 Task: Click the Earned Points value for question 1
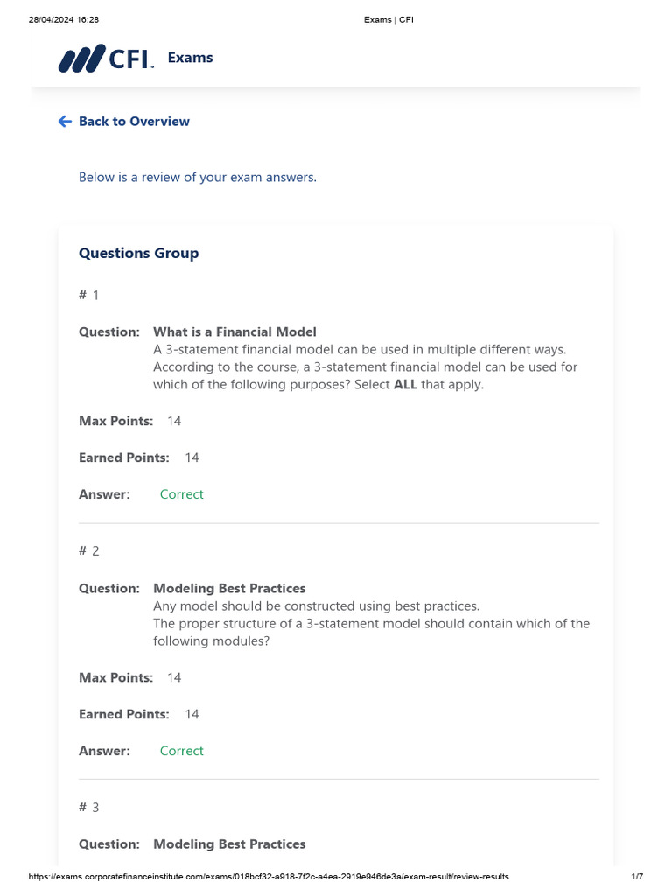pyautogui.click(x=192, y=458)
